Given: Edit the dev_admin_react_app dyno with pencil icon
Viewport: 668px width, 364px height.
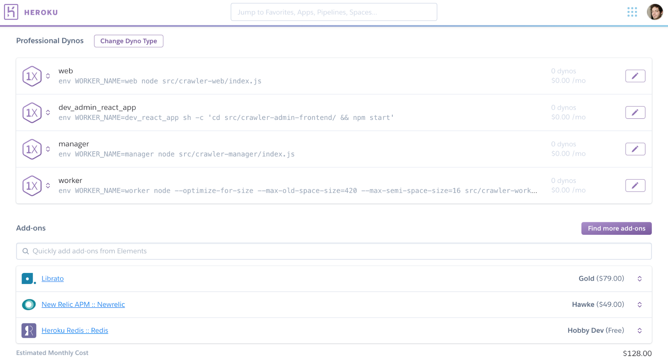Looking at the screenshot, I should [635, 112].
